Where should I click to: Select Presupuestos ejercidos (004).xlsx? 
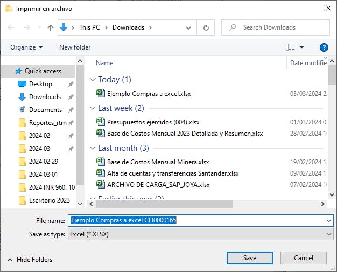[x=153, y=122]
